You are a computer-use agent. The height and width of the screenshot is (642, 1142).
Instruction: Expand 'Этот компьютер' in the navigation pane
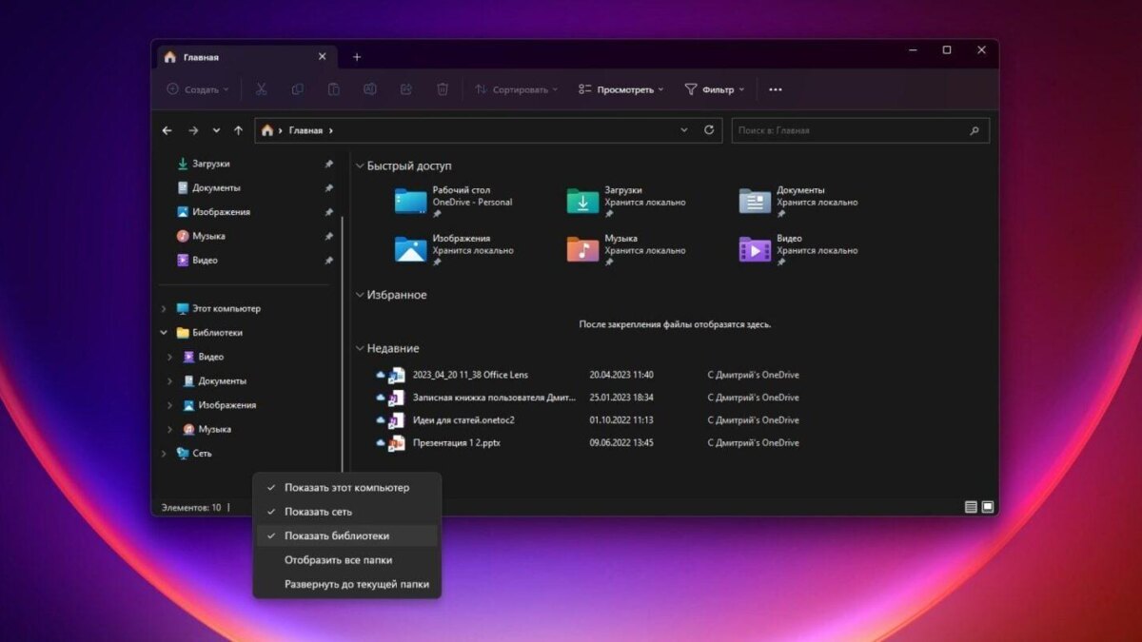pyautogui.click(x=166, y=308)
